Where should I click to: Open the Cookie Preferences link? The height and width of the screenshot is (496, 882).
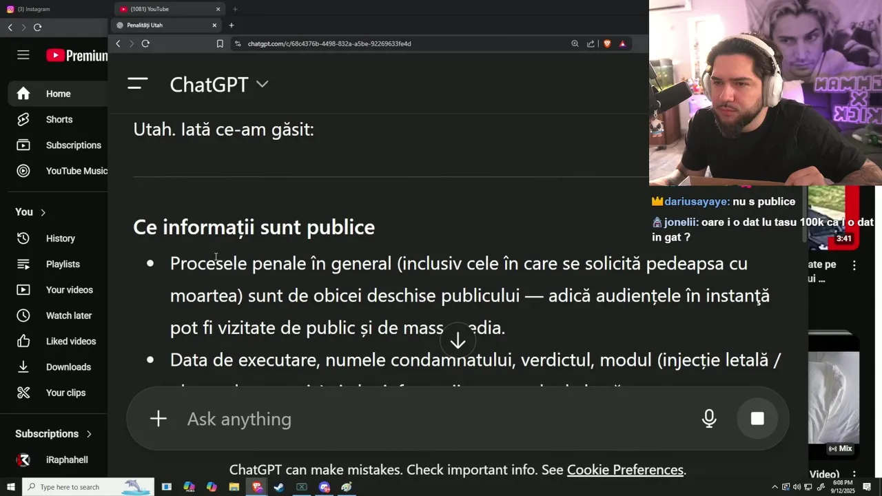(625, 470)
